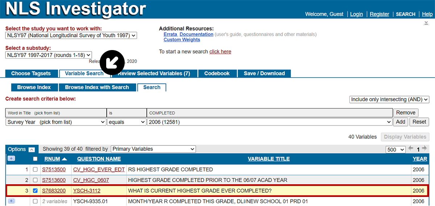
Task: Check the box for YSCH-9335.01 row
Action: pos(35,201)
